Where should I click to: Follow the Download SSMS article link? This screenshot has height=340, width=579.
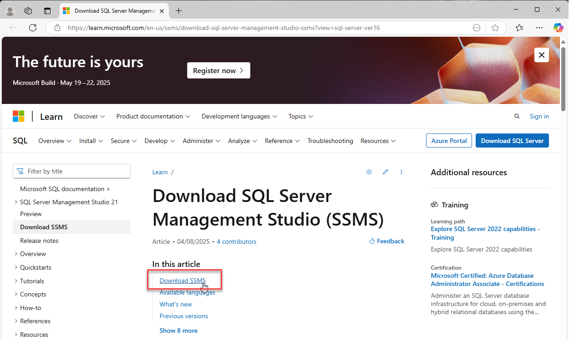pyautogui.click(x=183, y=281)
